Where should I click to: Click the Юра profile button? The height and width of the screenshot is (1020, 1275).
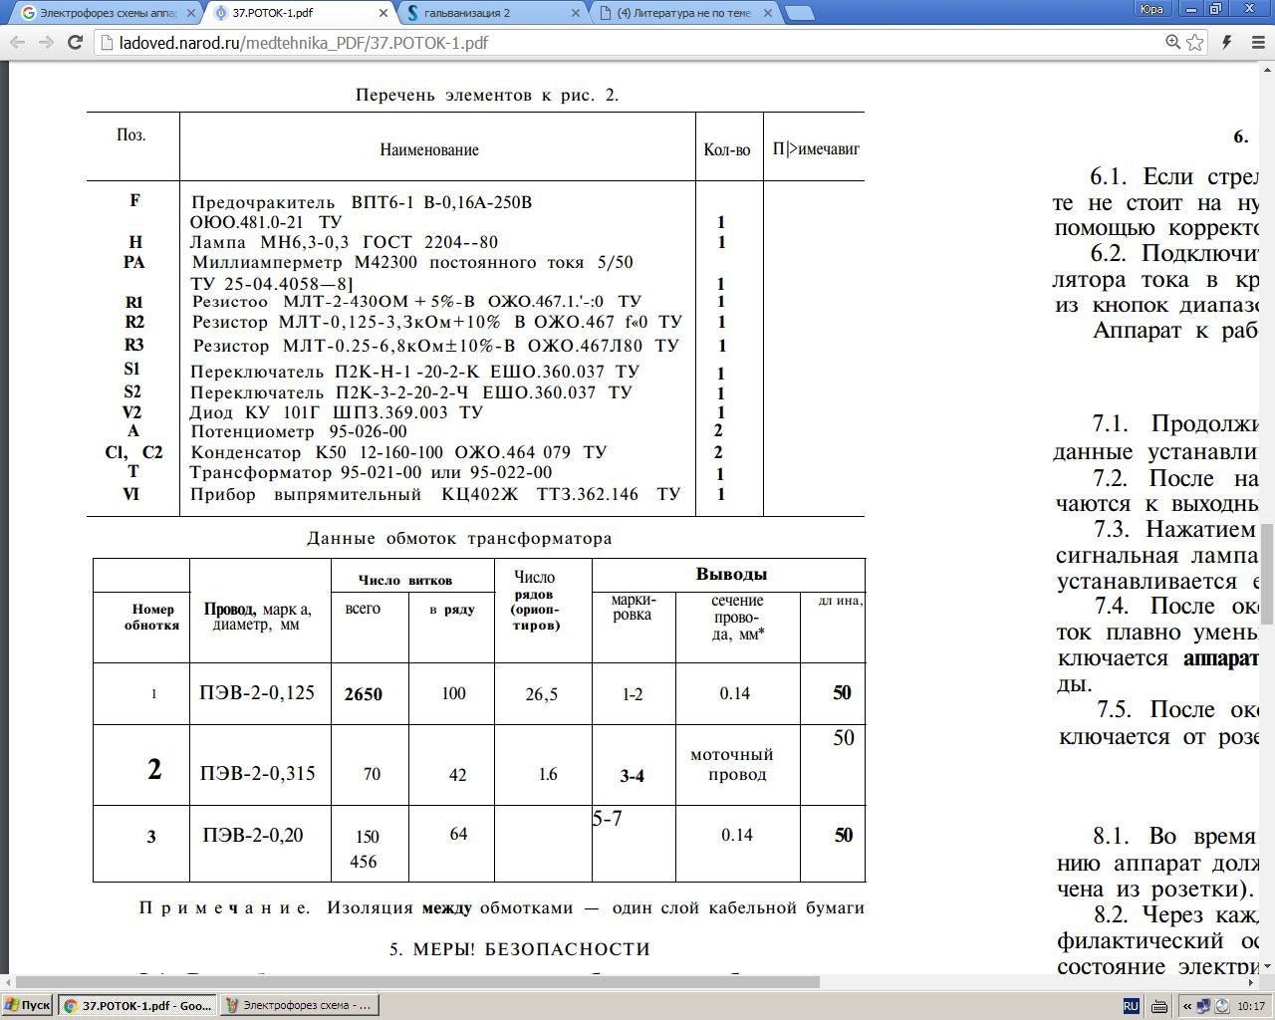tap(1151, 9)
